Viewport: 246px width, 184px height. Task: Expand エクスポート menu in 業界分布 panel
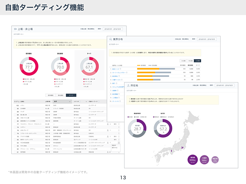[114, 44]
